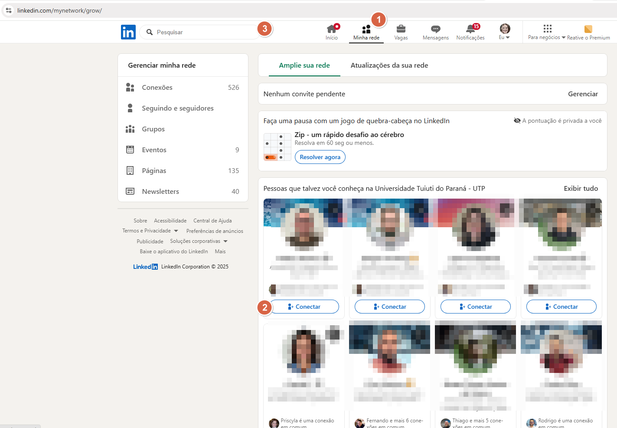Click the Páginas building icon

tap(130, 170)
